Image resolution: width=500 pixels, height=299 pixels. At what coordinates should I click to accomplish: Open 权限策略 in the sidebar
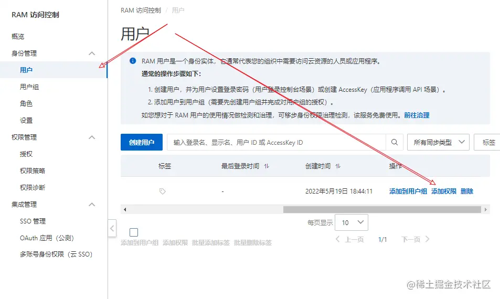33,171
